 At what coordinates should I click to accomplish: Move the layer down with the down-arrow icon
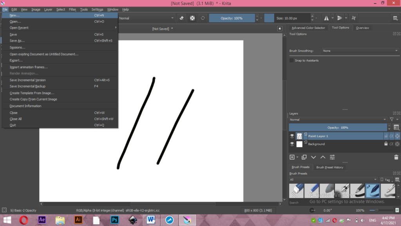(x=313, y=157)
